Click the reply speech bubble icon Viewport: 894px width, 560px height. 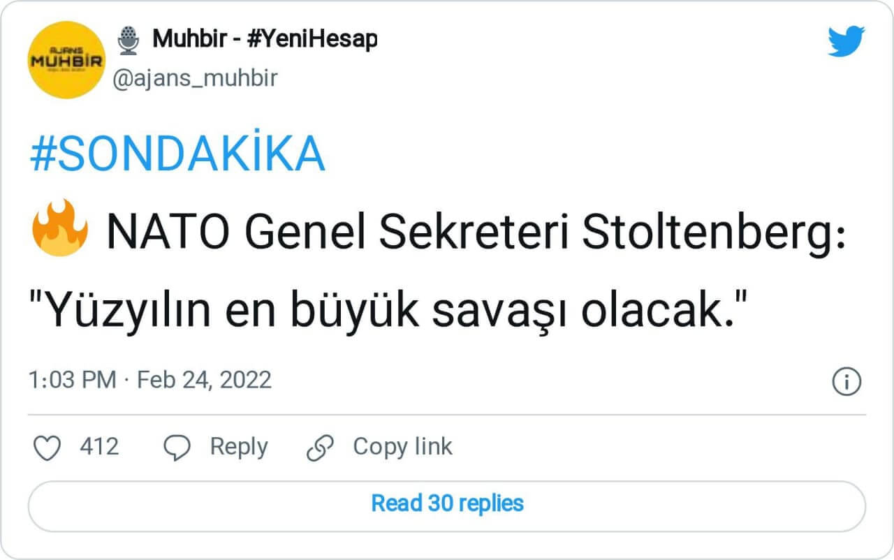177,448
